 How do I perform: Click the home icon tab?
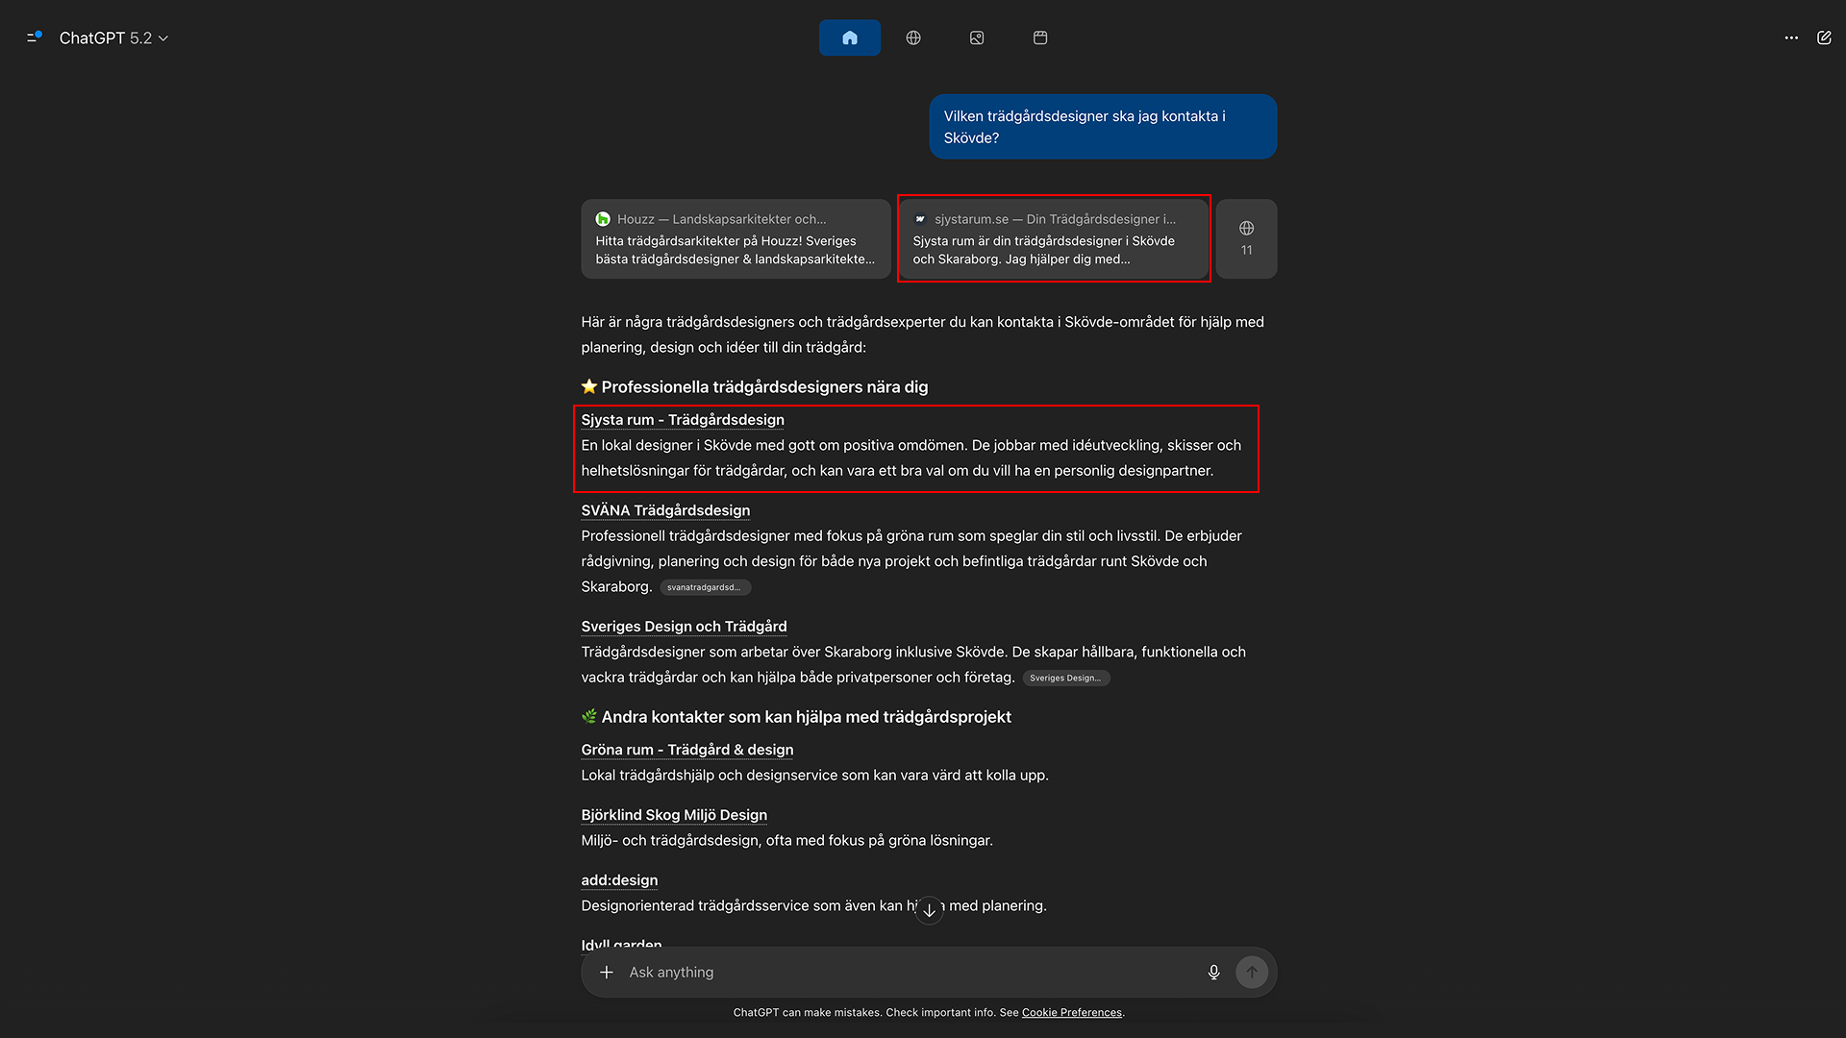tap(850, 37)
